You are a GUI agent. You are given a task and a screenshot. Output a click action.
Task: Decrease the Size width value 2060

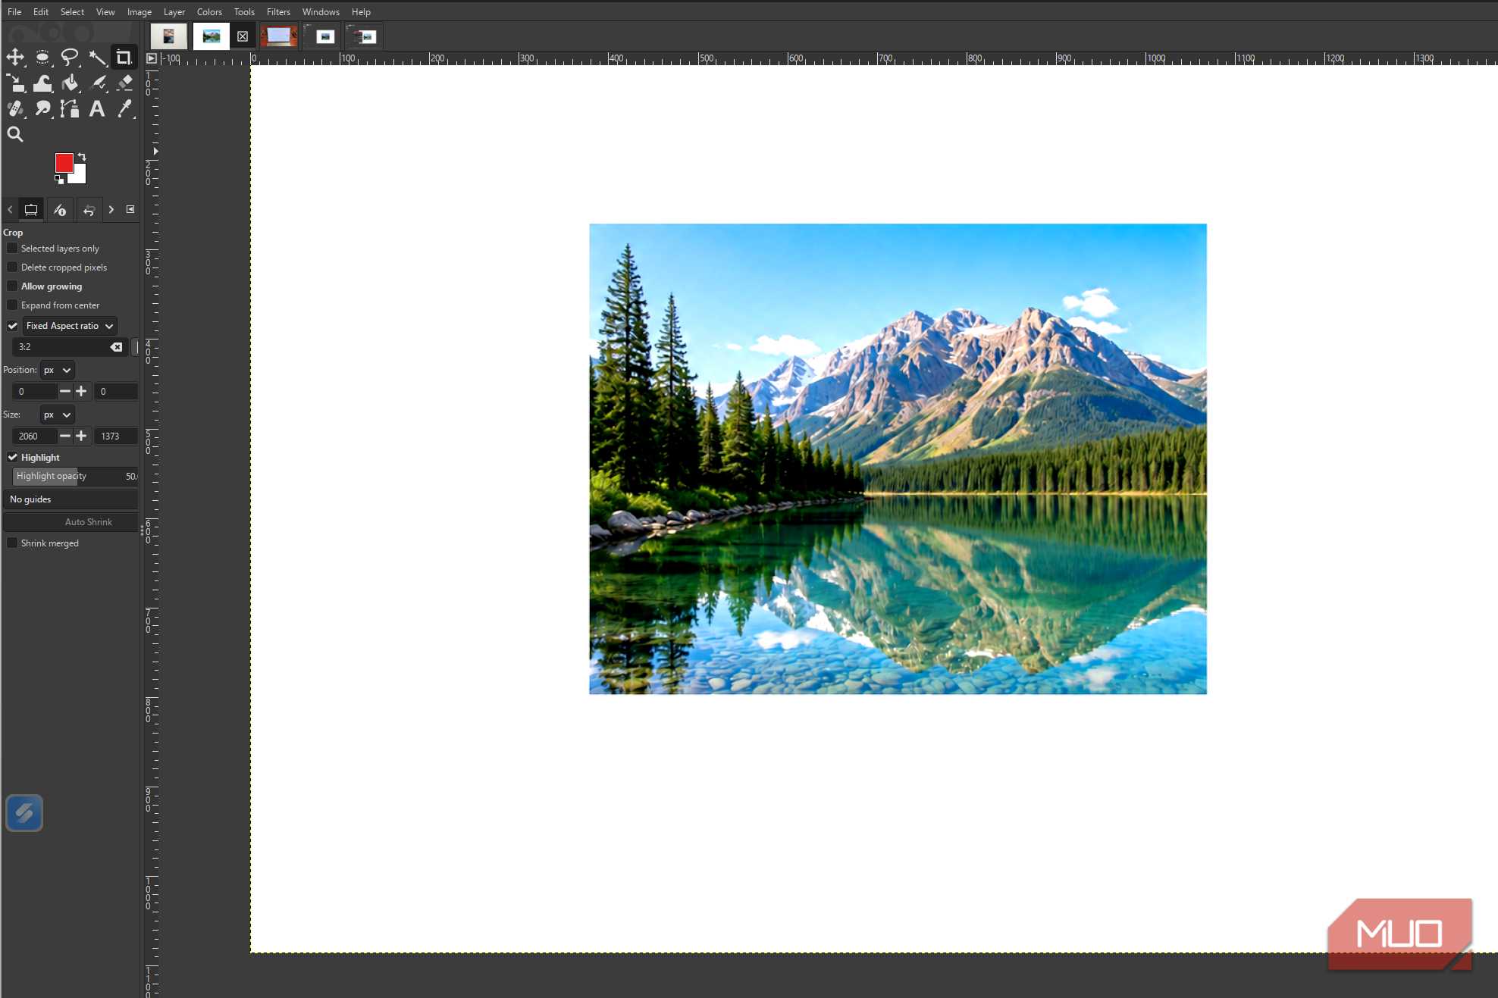65,436
